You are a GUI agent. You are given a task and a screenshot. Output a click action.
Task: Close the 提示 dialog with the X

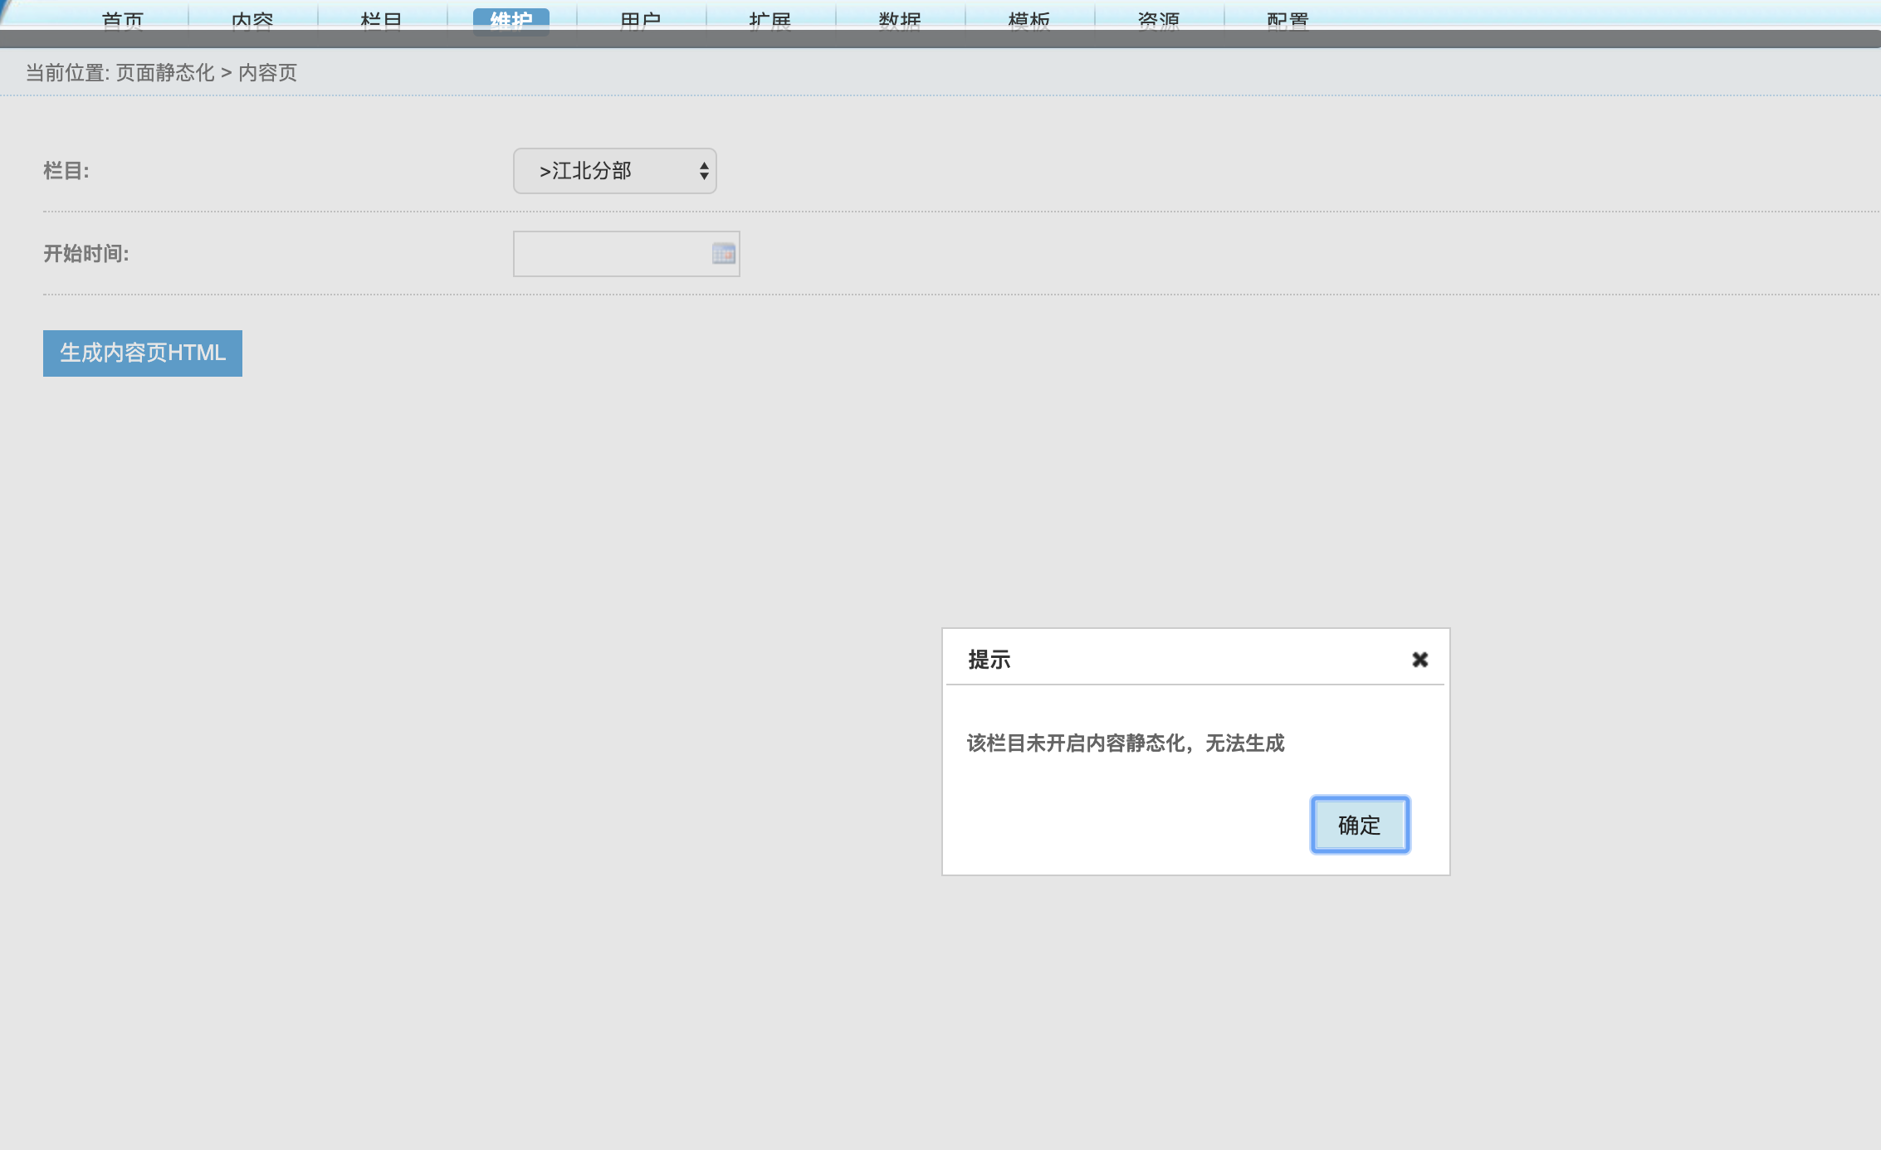coord(1419,660)
